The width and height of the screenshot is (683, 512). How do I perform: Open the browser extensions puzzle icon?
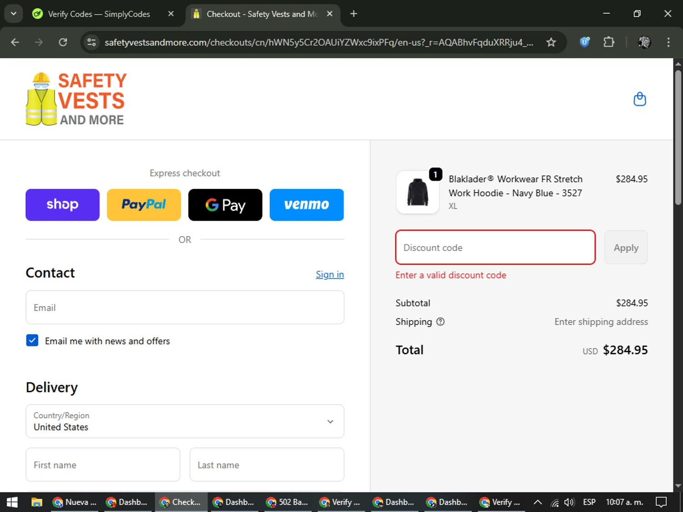[609, 42]
